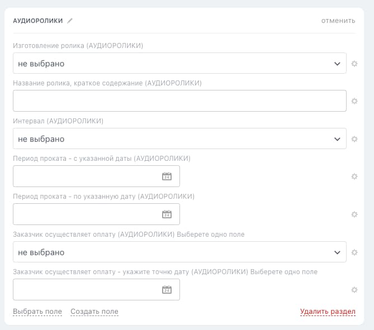374x330 pixels.
Task: Open gear for Заказчик осуществляет оплату dropdown
Action: [354, 252]
